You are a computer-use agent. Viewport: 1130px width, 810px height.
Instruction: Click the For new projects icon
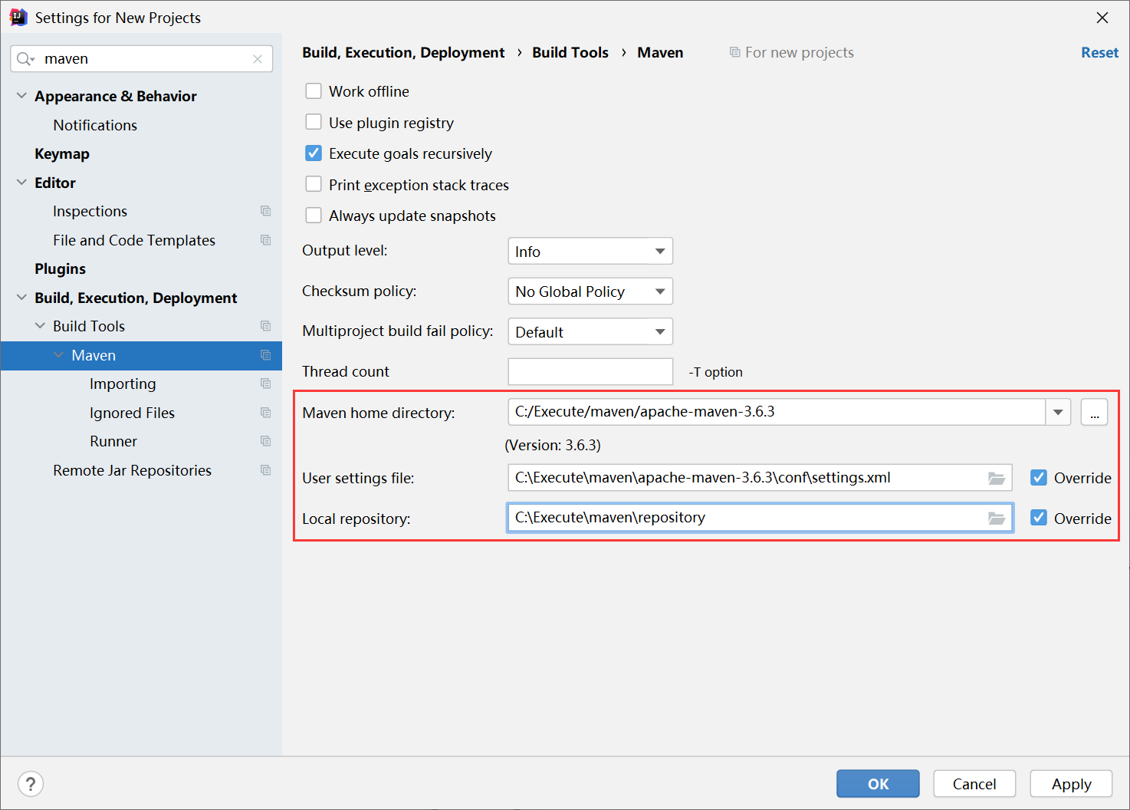(734, 52)
